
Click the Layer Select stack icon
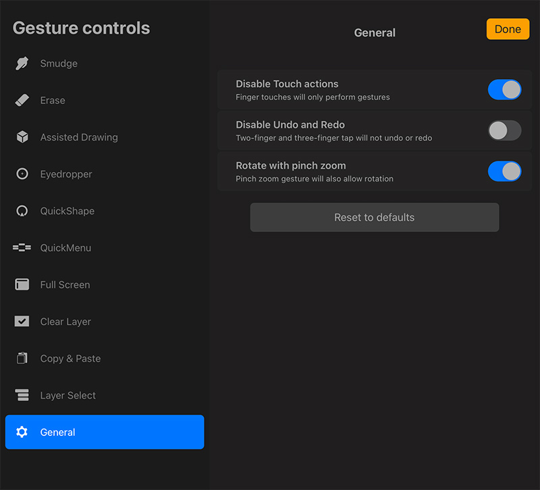coord(22,395)
